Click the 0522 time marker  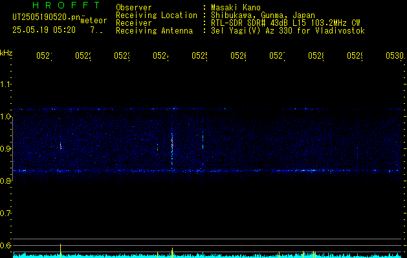pyautogui.click(x=83, y=55)
